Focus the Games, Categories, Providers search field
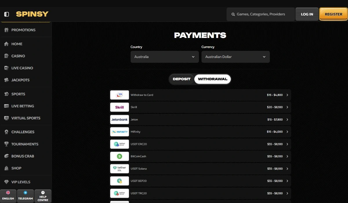Screen dimensions: 348x203 (x=261, y=14)
